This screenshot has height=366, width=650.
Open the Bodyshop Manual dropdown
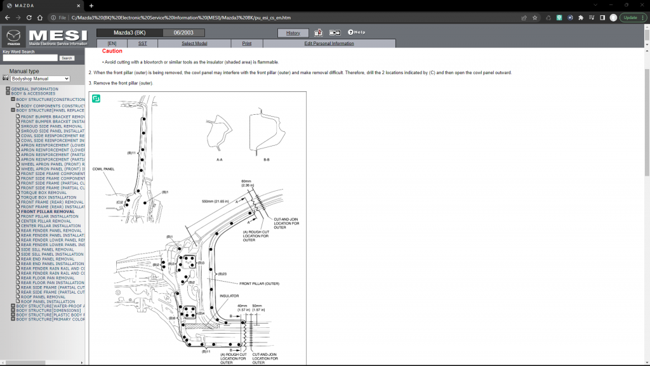tap(39, 77)
